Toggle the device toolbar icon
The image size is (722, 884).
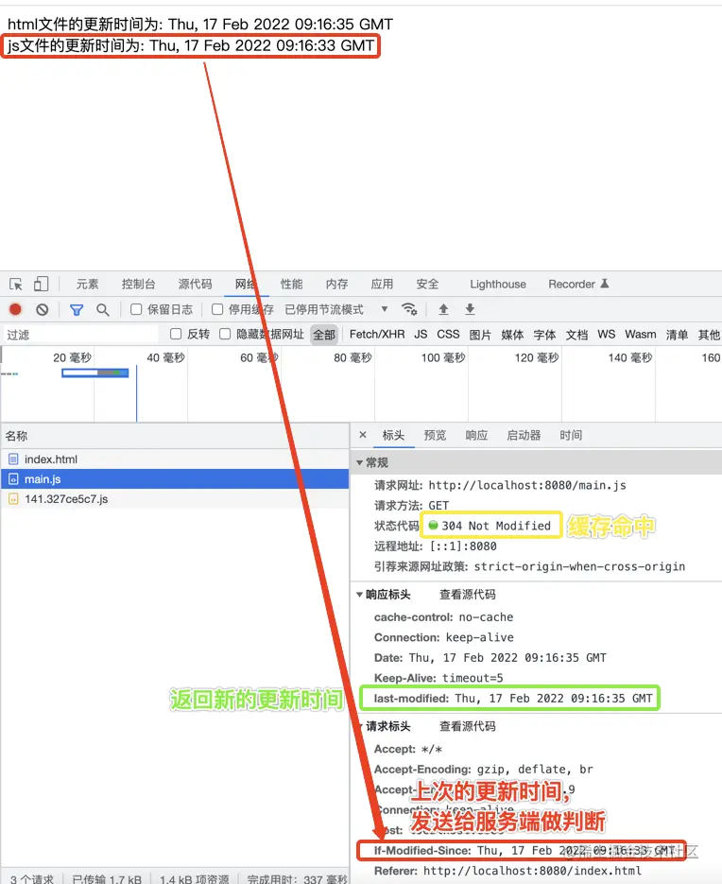point(42,284)
